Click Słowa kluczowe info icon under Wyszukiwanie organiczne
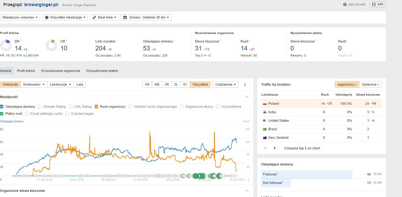This screenshot has width=402, height=197. click(220, 40)
